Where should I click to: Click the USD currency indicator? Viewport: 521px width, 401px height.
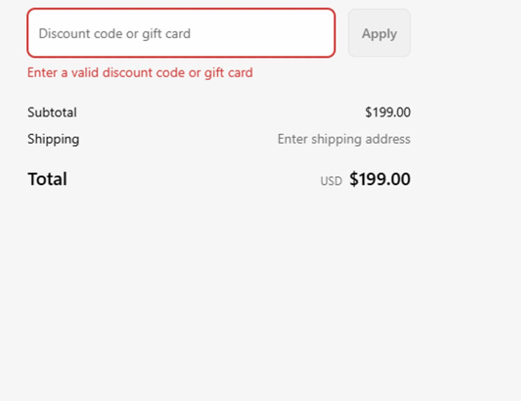[x=331, y=181]
